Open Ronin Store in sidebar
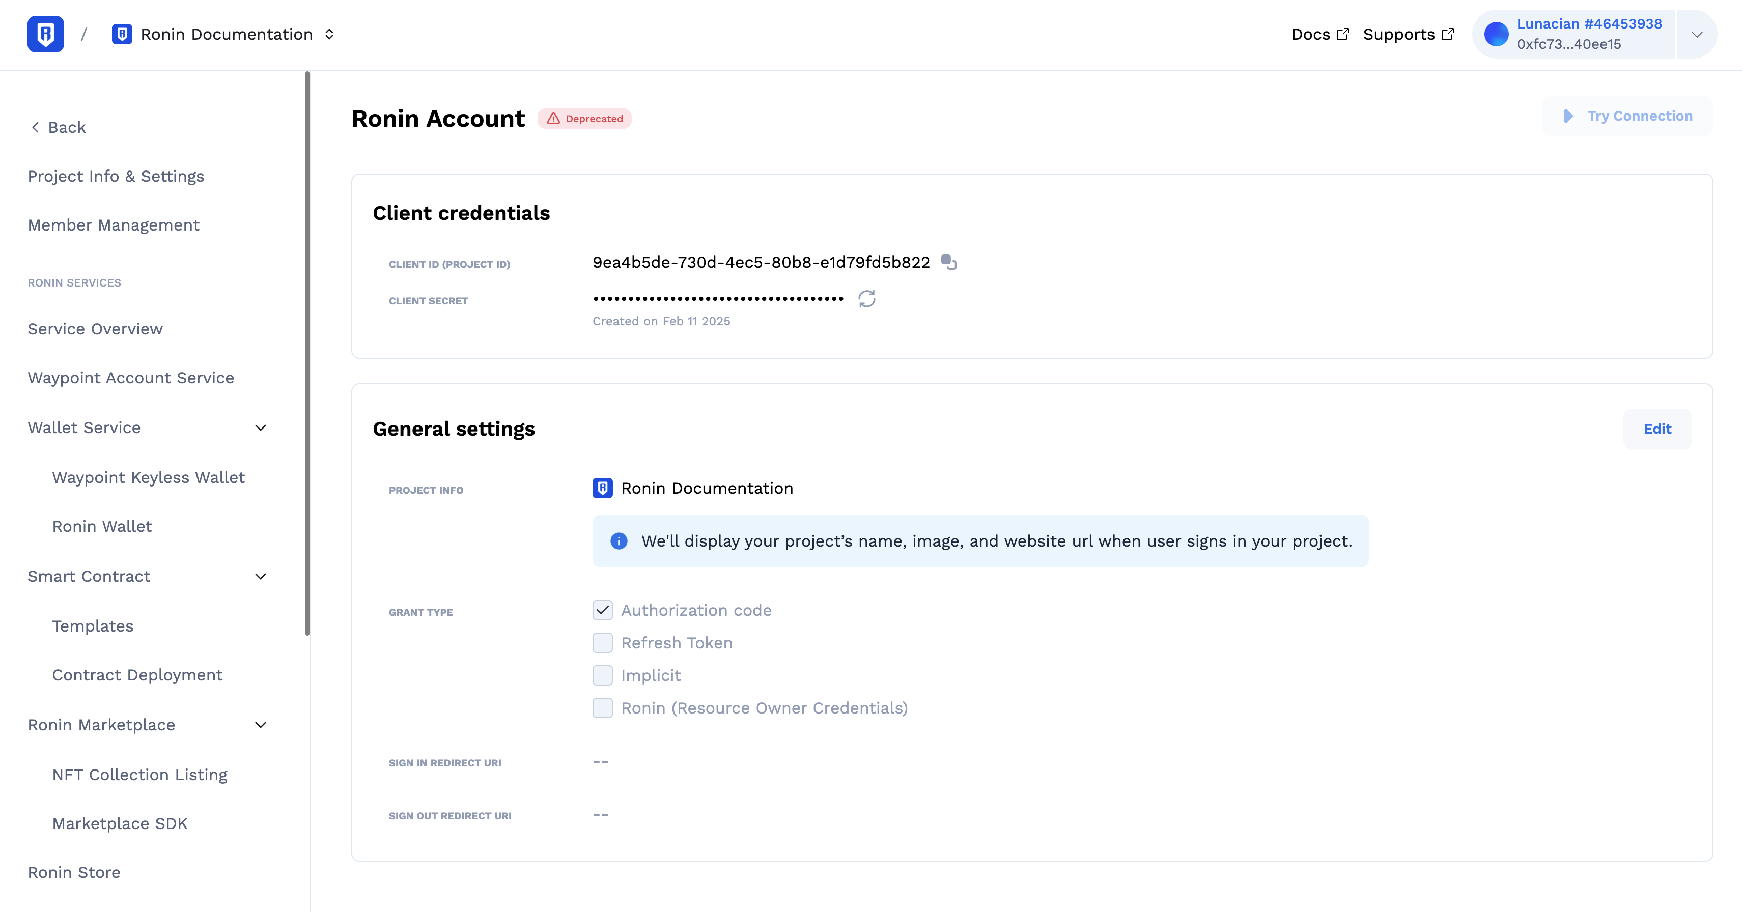 [74, 872]
